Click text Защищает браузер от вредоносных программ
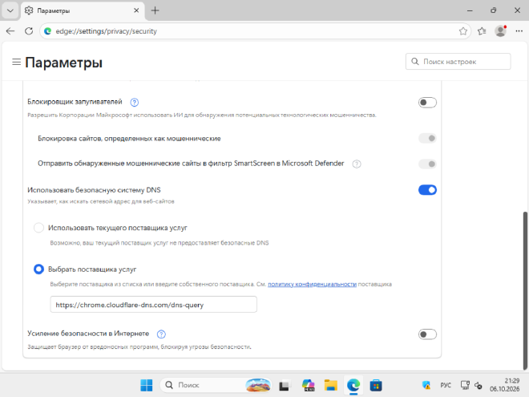This screenshot has width=529, height=397. (139, 347)
